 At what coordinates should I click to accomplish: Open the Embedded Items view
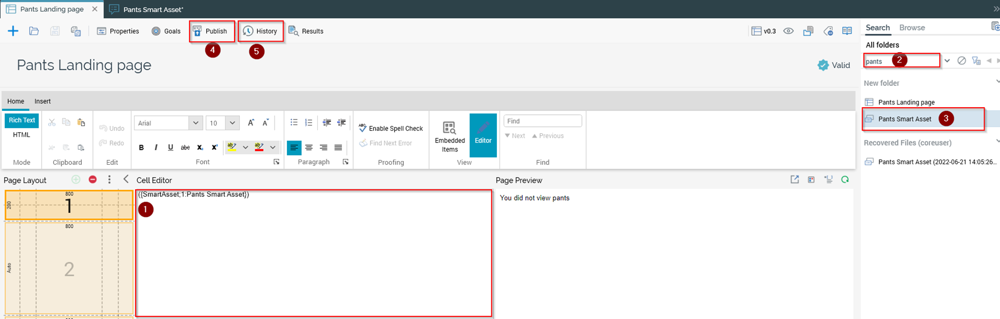coord(450,136)
